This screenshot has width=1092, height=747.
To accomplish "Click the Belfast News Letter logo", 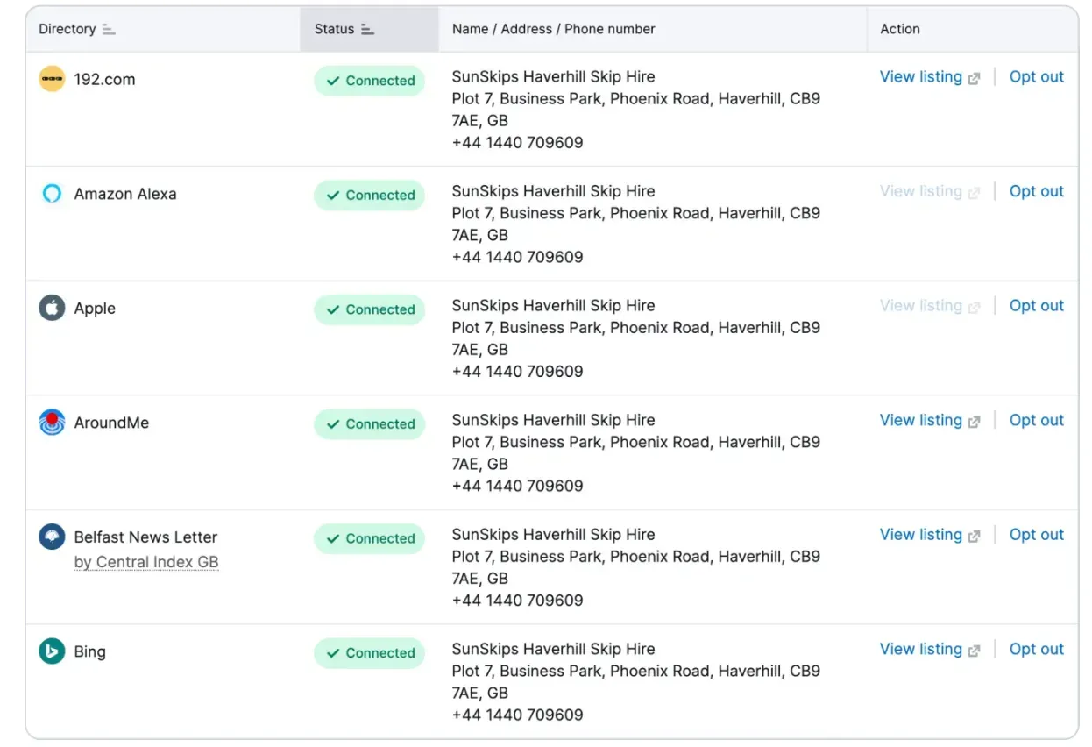I will click(x=52, y=537).
